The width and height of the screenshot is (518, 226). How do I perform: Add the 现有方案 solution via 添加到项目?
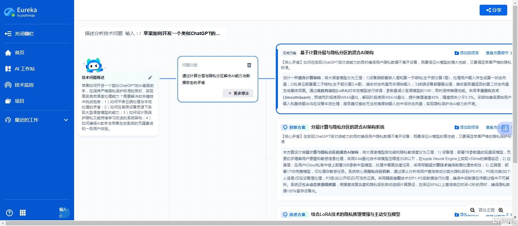pyautogui.click(x=466, y=53)
